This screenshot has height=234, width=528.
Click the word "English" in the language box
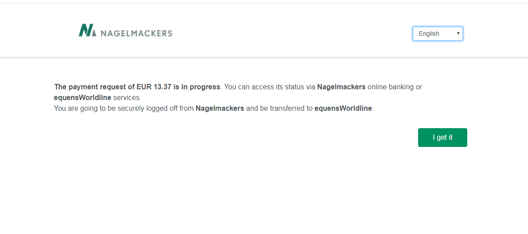pos(429,33)
